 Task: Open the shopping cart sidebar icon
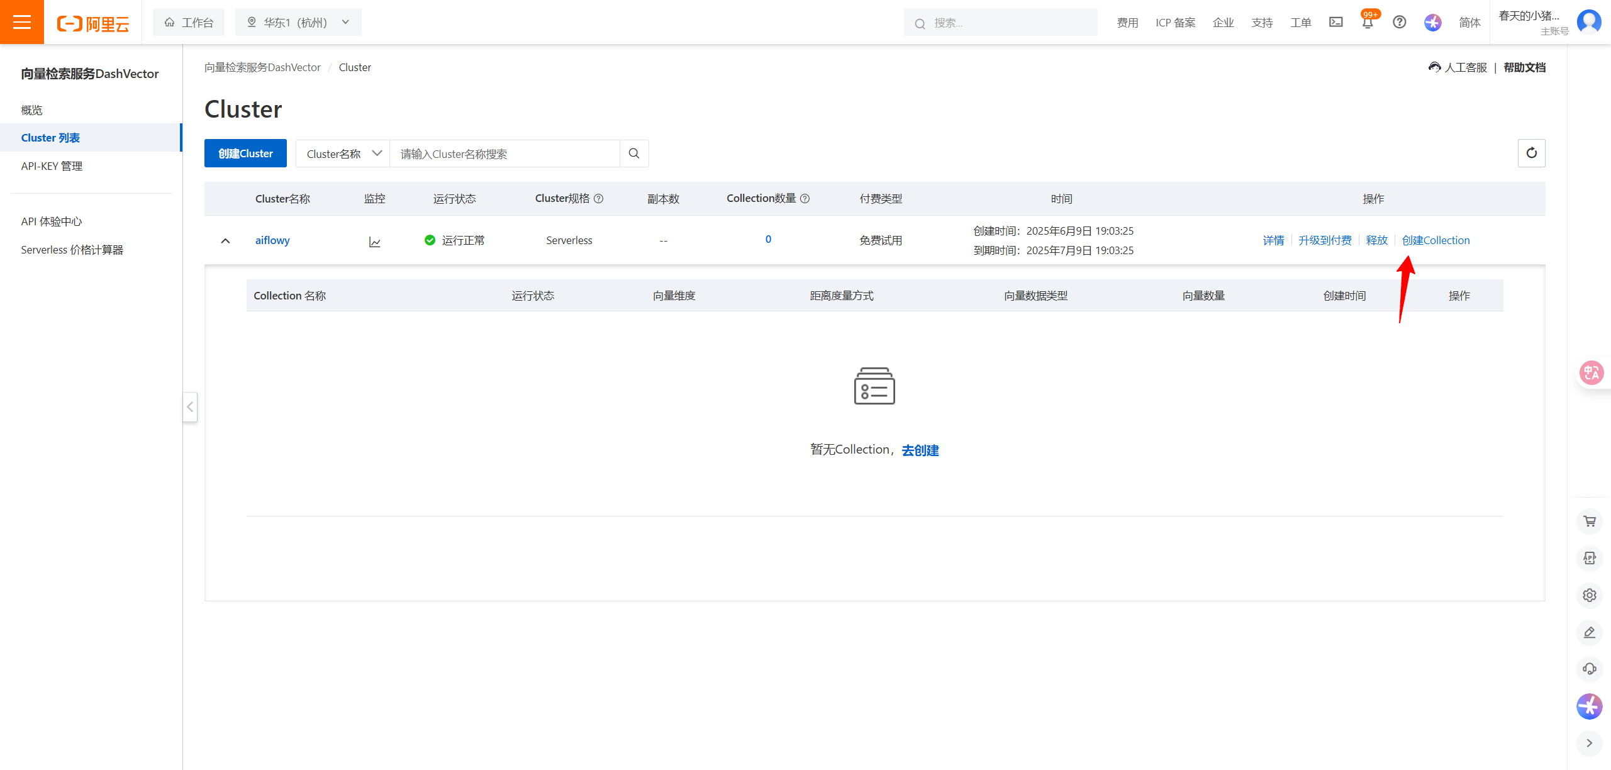tap(1589, 521)
